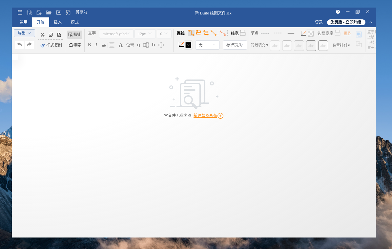Toggle bold text formatting
This screenshot has width=392, height=249.
[89, 45]
